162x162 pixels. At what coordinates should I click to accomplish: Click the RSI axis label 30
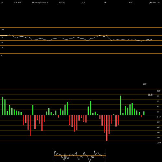2,48
